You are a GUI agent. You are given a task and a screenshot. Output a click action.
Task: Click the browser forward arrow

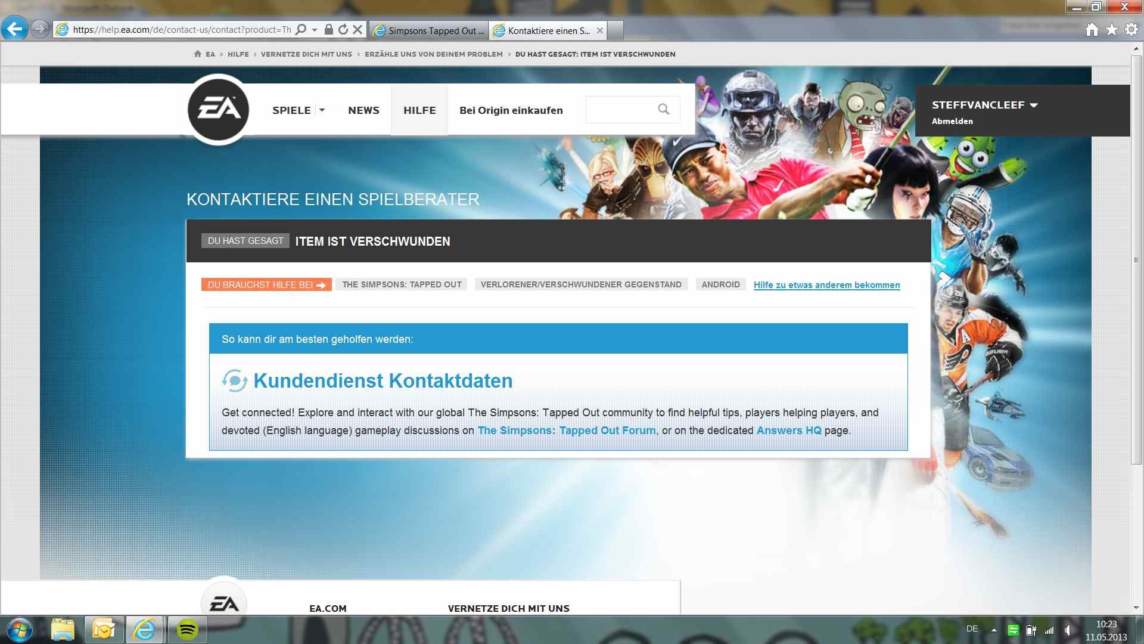pyautogui.click(x=40, y=29)
